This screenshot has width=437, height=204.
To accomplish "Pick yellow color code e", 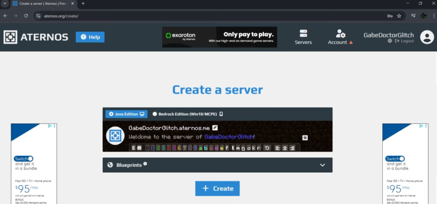I will 222,148.
